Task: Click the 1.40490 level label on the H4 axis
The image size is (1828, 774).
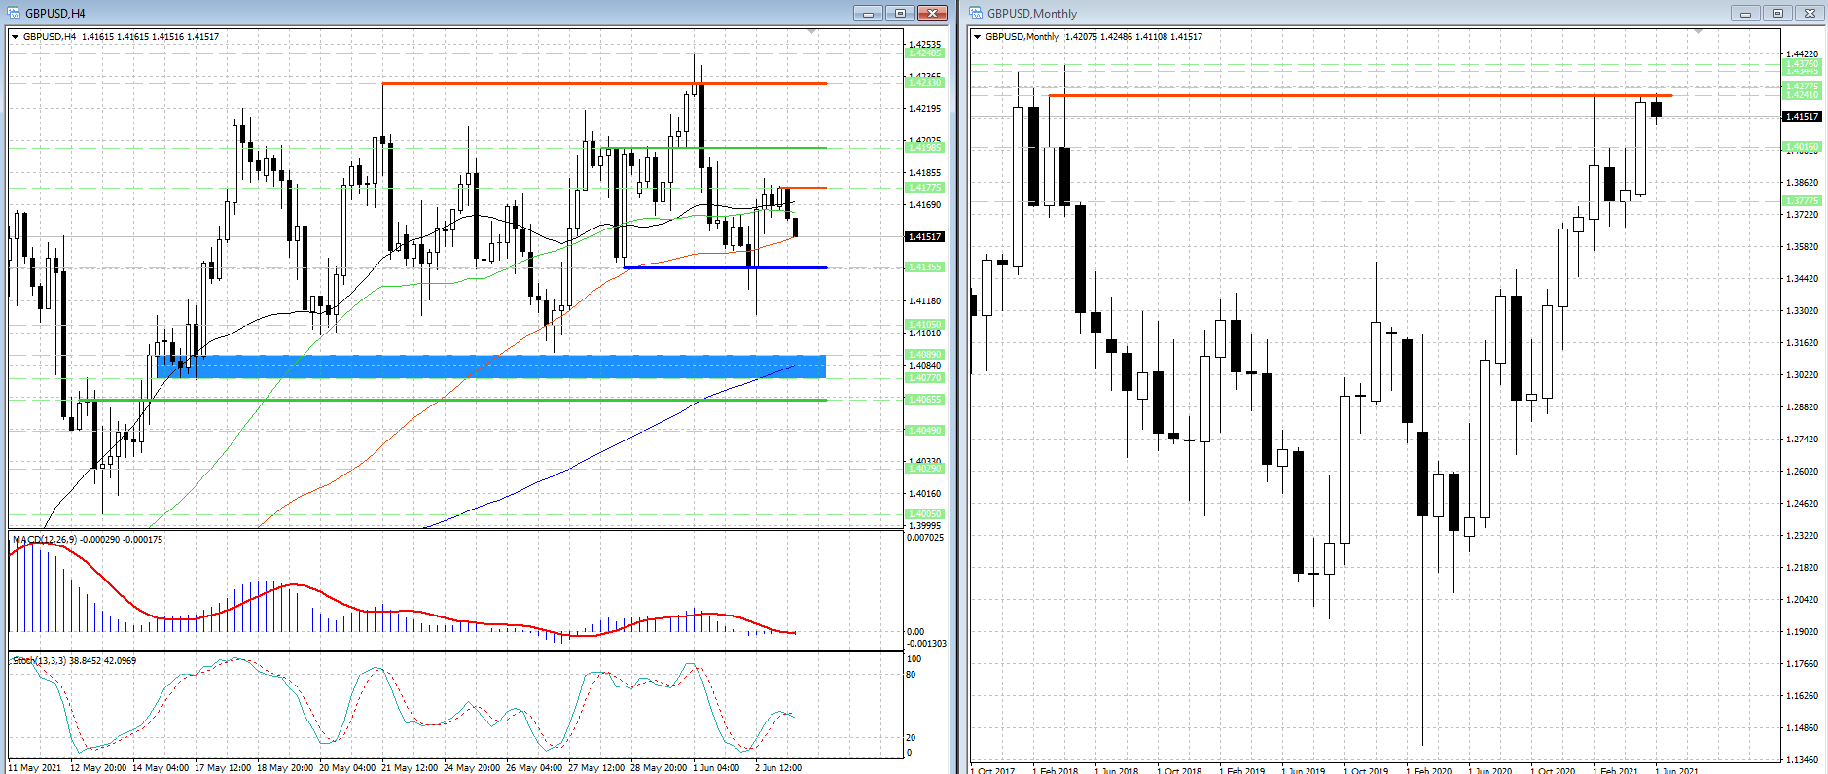Action: click(924, 431)
